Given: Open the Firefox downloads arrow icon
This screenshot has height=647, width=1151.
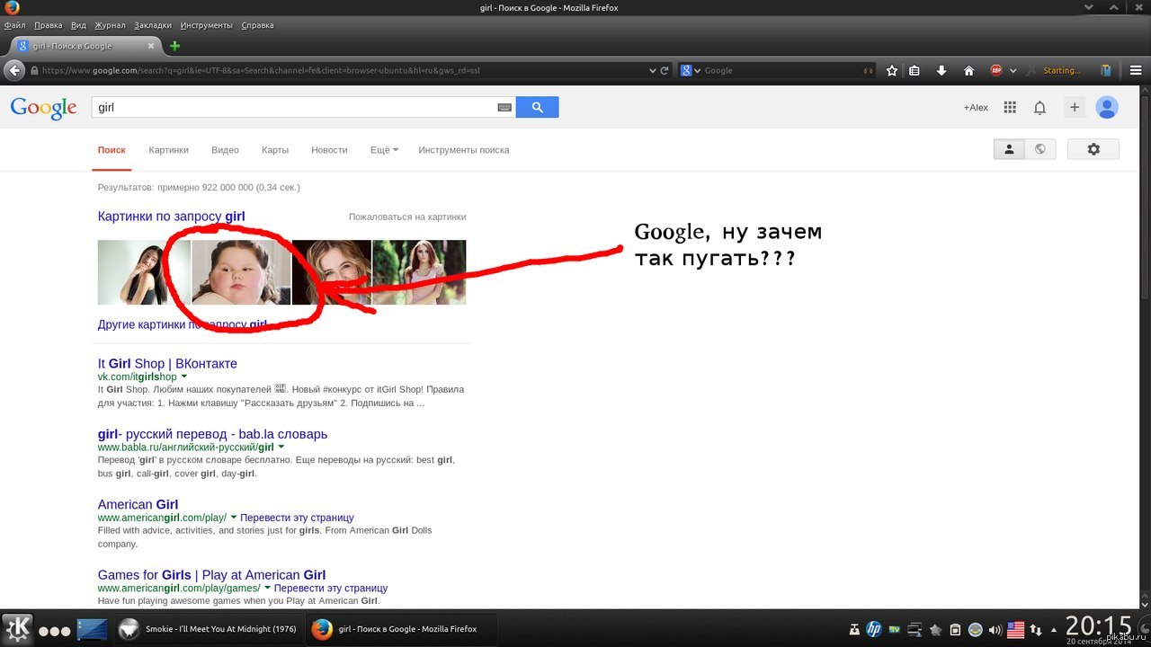Looking at the screenshot, I should tap(941, 71).
